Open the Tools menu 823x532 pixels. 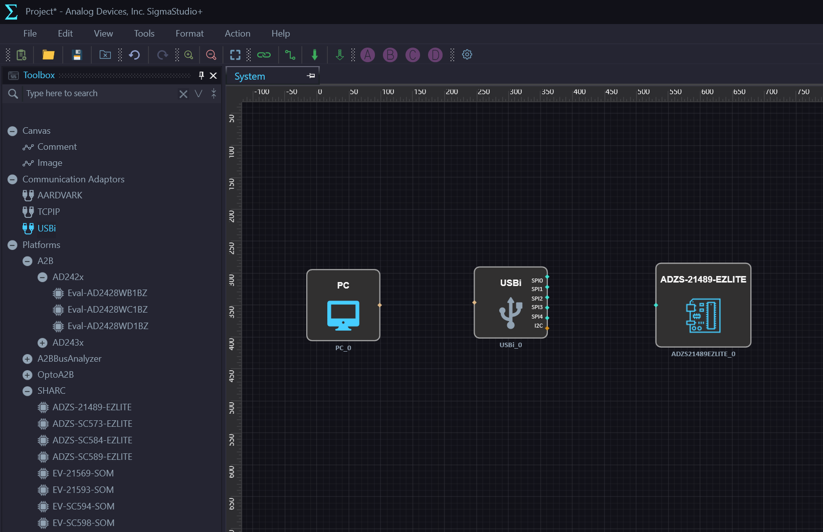(x=144, y=34)
